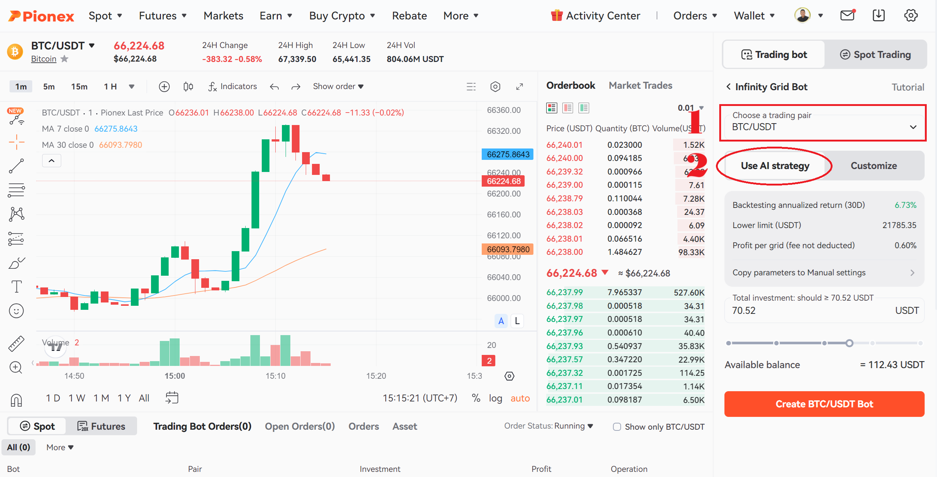The image size is (937, 477).
Task: Click Create BTC/USDT Bot button
Action: coord(824,404)
